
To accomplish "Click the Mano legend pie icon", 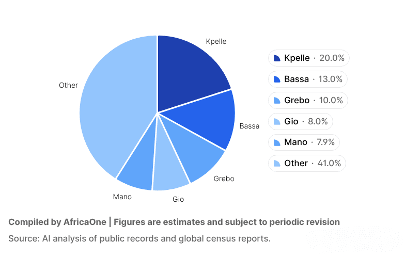I will click(276, 142).
